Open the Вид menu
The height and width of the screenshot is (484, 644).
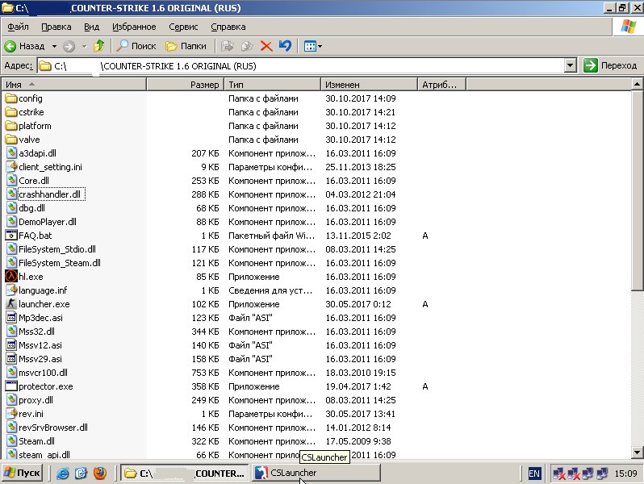(91, 27)
